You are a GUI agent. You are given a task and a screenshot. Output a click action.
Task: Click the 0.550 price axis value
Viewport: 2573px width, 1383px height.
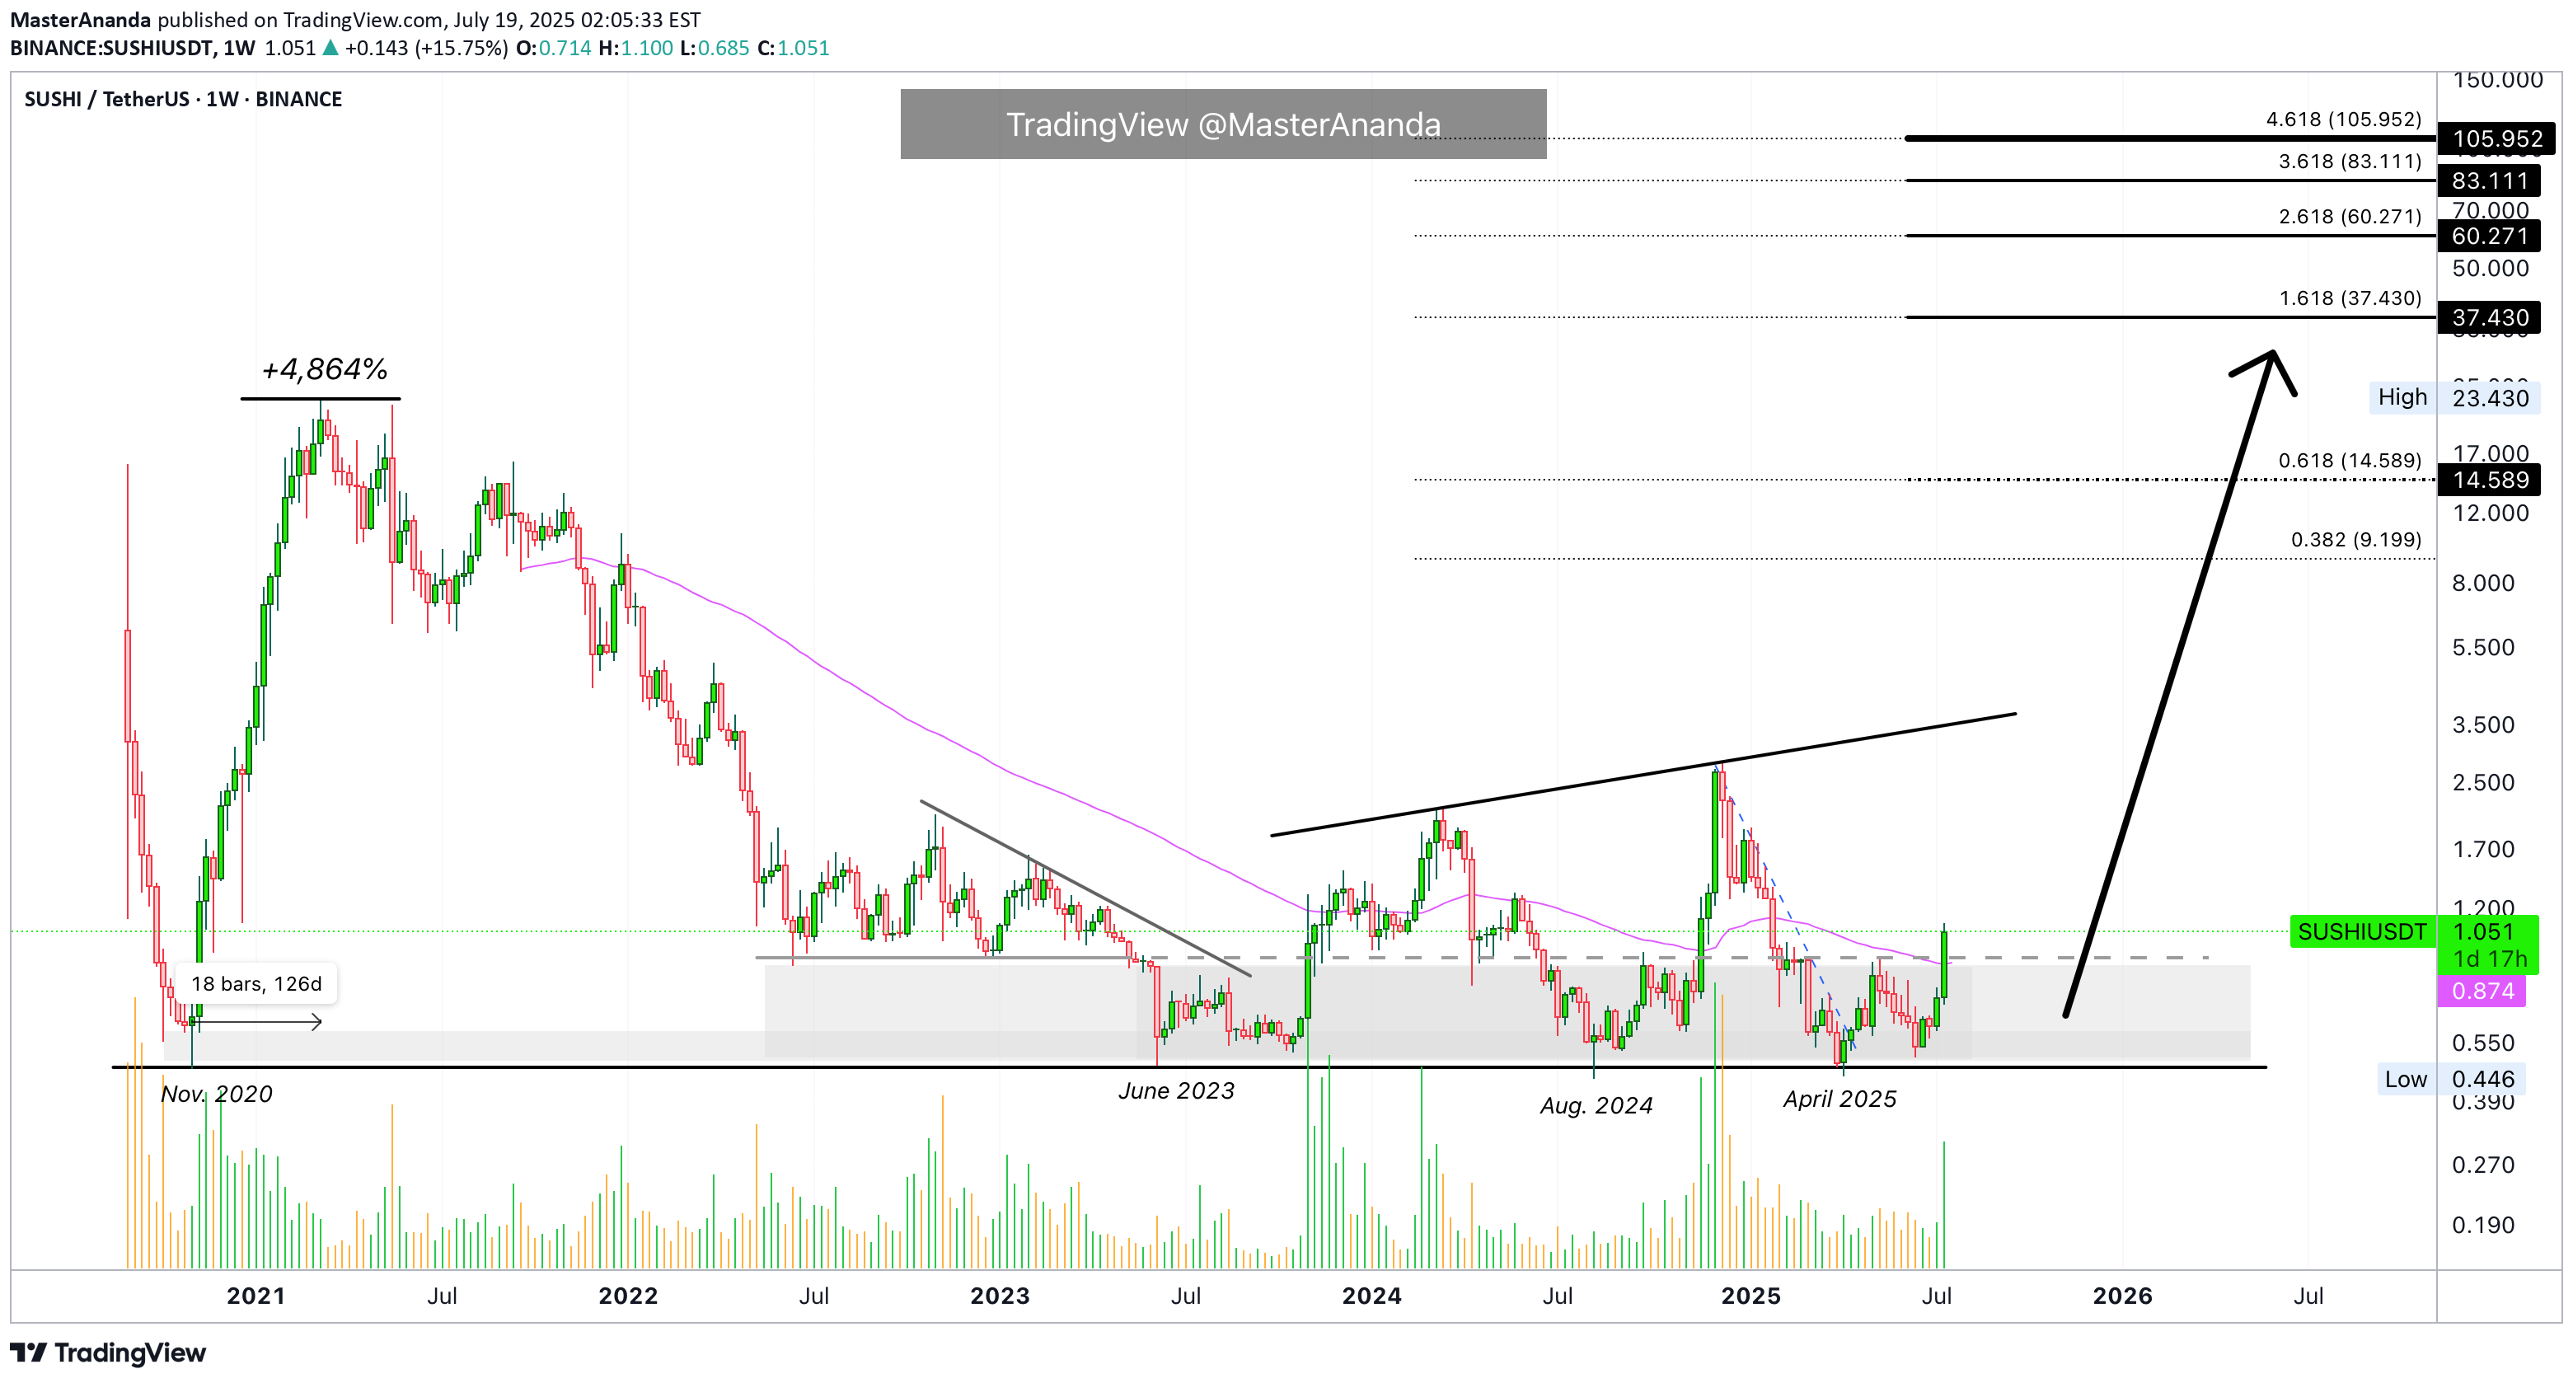point(2483,1043)
